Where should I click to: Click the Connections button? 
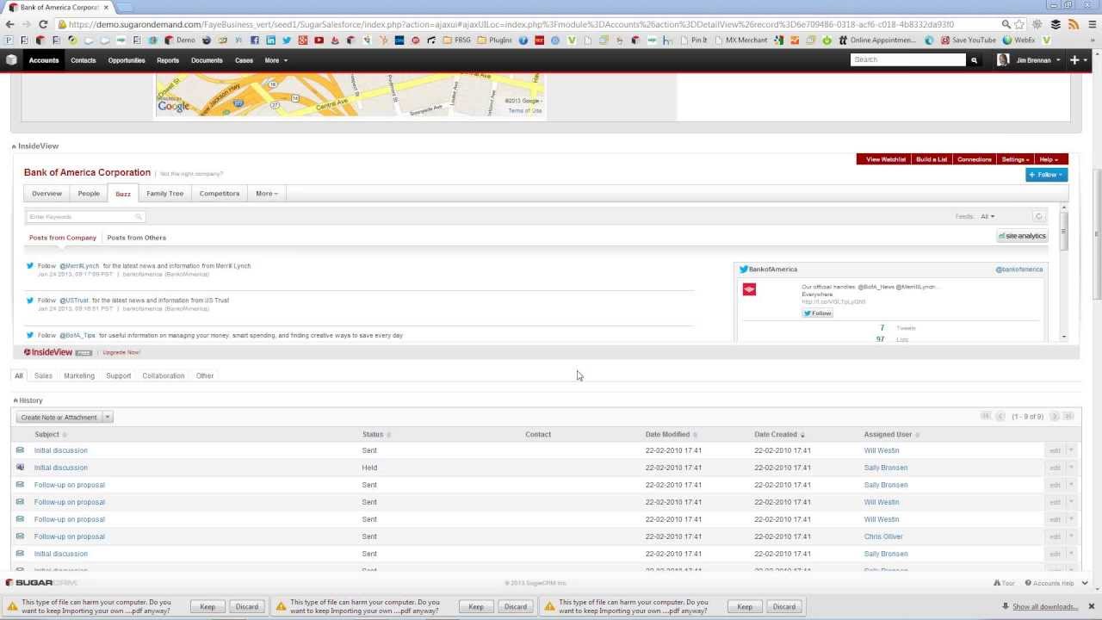975,159
